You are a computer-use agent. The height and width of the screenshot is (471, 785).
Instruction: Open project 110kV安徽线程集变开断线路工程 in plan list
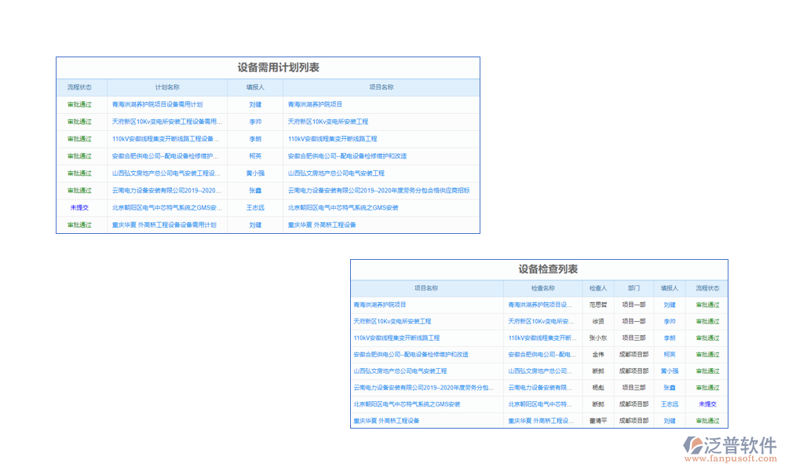(334, 139)
